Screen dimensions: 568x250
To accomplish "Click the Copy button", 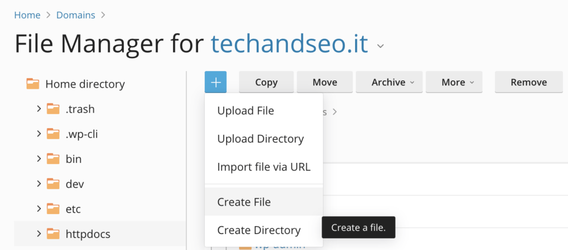I will pyautogui.click(x=266, y=82).
